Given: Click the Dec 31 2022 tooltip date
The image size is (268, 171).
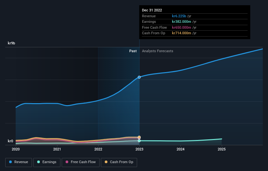Looking at the screenshot, I should [x=152, y=10].
